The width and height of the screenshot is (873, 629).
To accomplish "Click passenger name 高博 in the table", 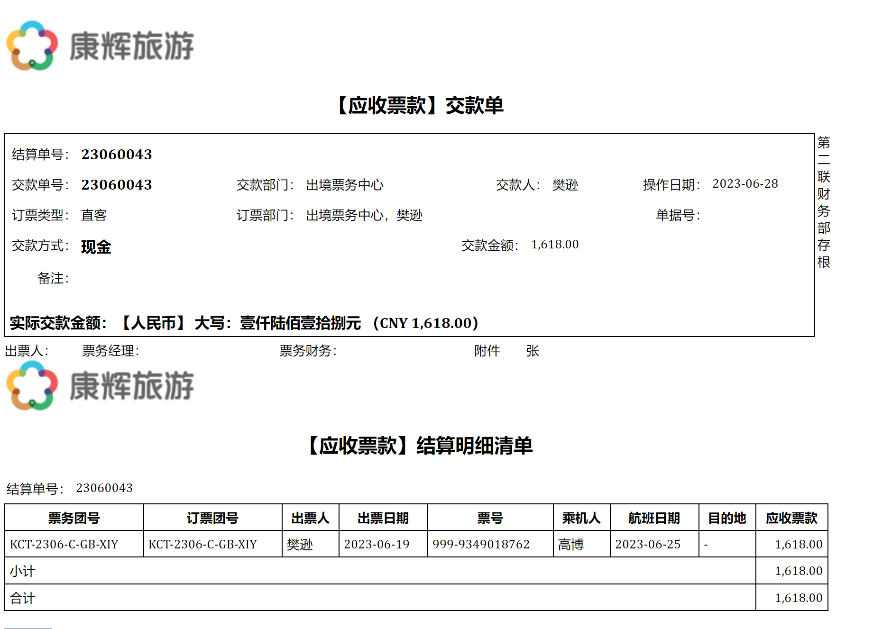I will 570,545.
